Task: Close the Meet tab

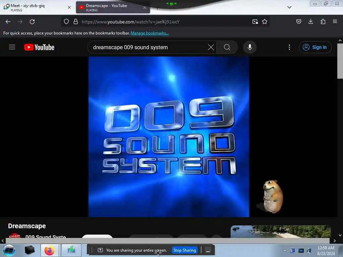Action: click(x=69, y=7)
